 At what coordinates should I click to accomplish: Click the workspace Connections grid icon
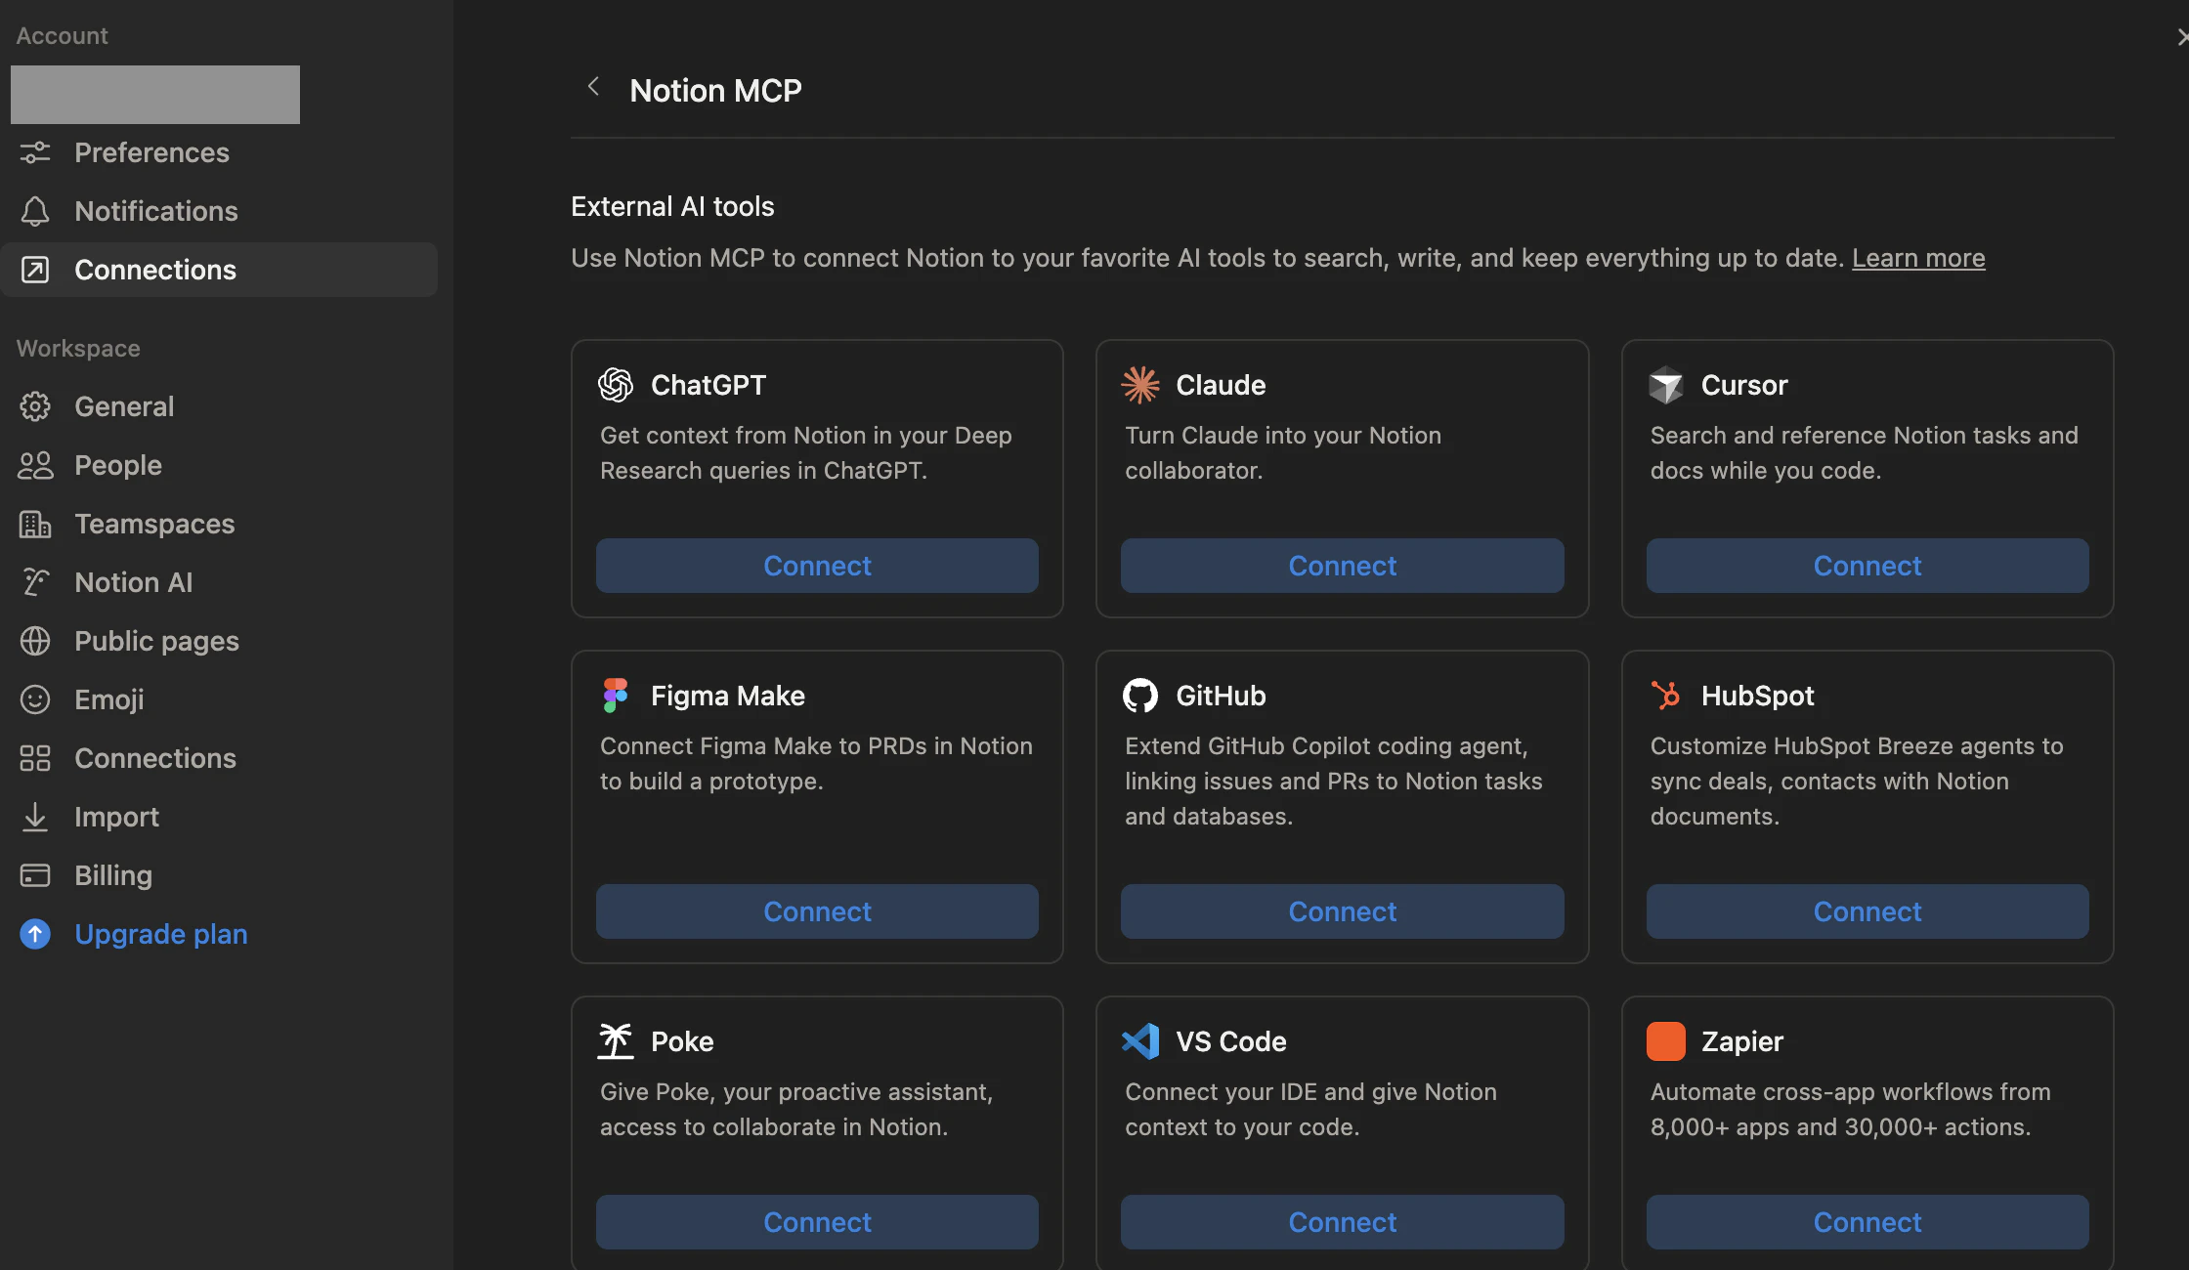[x=35, y=758]
